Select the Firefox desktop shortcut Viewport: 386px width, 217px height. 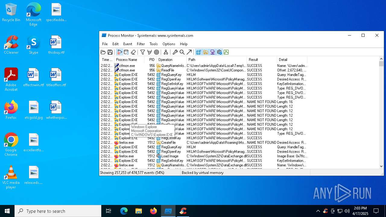[11, 110]
